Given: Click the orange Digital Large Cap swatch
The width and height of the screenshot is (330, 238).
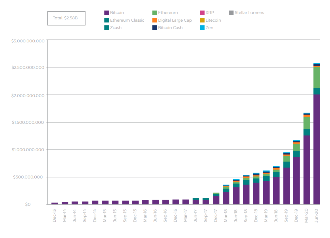Looking at the screenshot, I should click(154, 20).
